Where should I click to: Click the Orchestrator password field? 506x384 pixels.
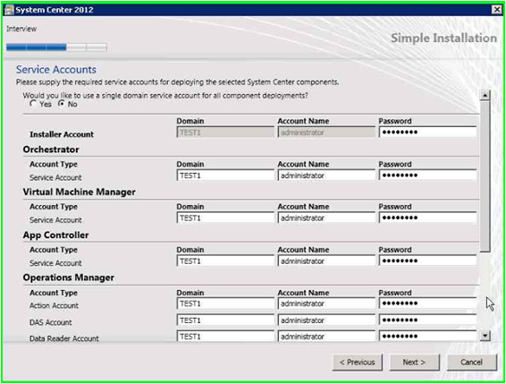[427, 175]
